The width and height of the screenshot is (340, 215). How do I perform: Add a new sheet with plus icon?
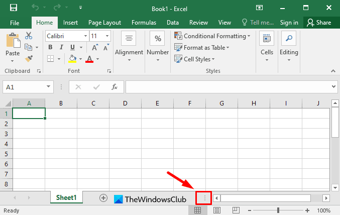103,198
